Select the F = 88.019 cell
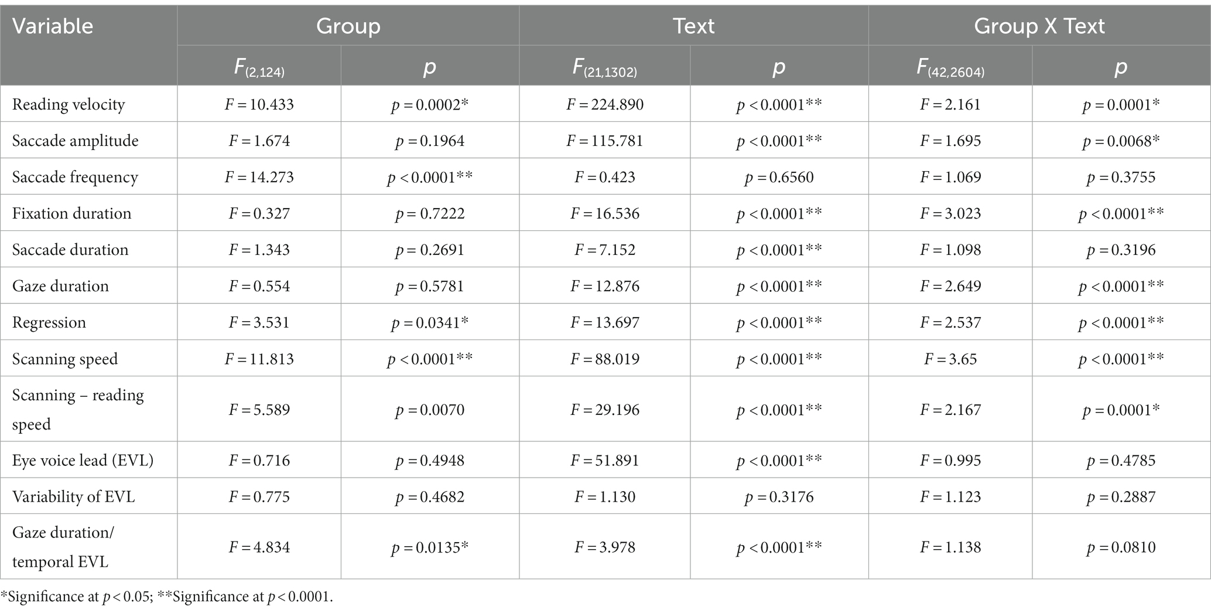Viewport: 1211px width, 613px height. coord(605,359)
